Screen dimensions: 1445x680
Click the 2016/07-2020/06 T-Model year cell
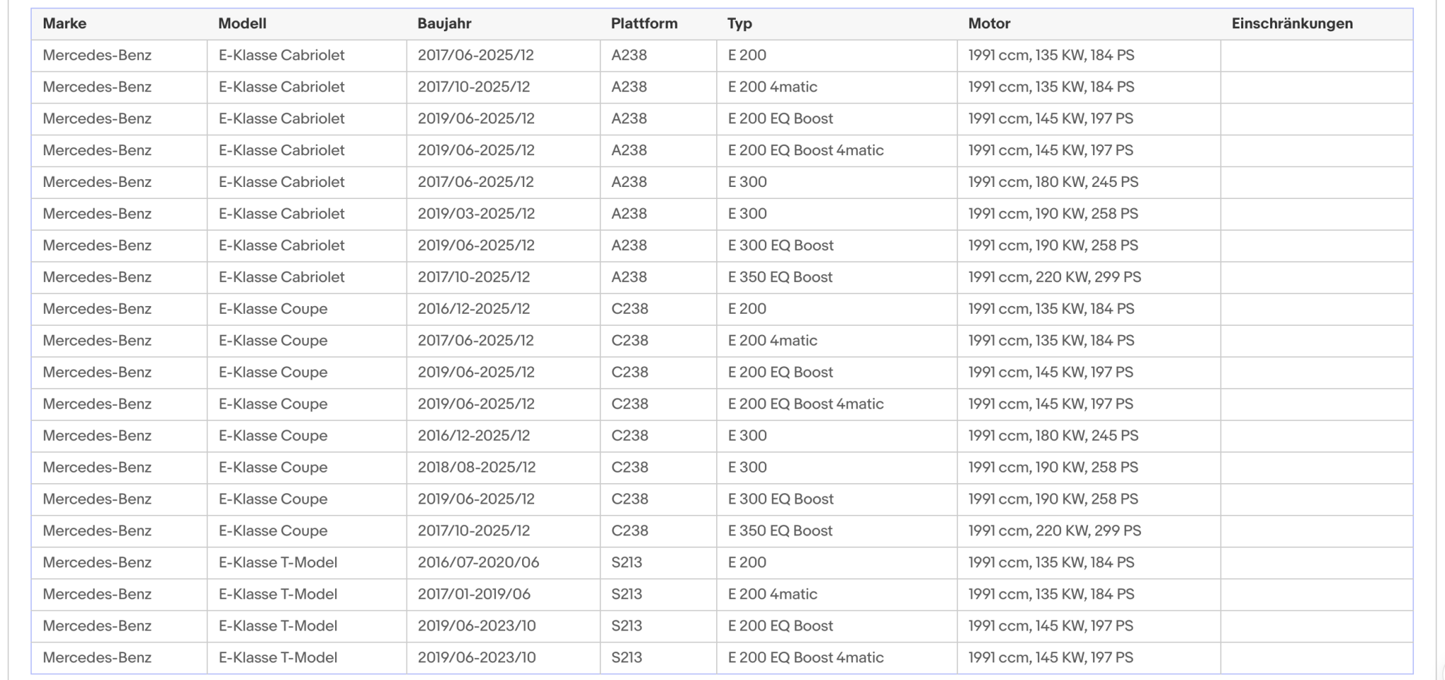[x=503, y=563]
